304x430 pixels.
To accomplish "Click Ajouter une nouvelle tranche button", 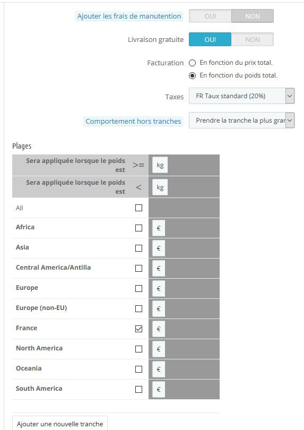I will point(60,424).
